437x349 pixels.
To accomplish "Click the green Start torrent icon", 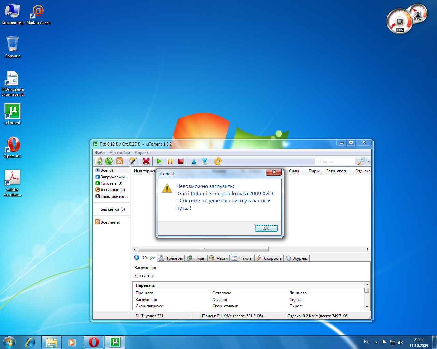I will [x=159, y=161].
